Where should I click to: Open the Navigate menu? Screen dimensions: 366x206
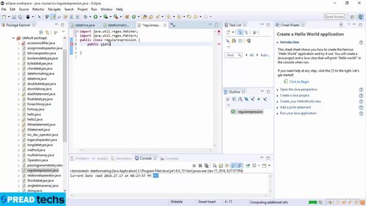54,9
